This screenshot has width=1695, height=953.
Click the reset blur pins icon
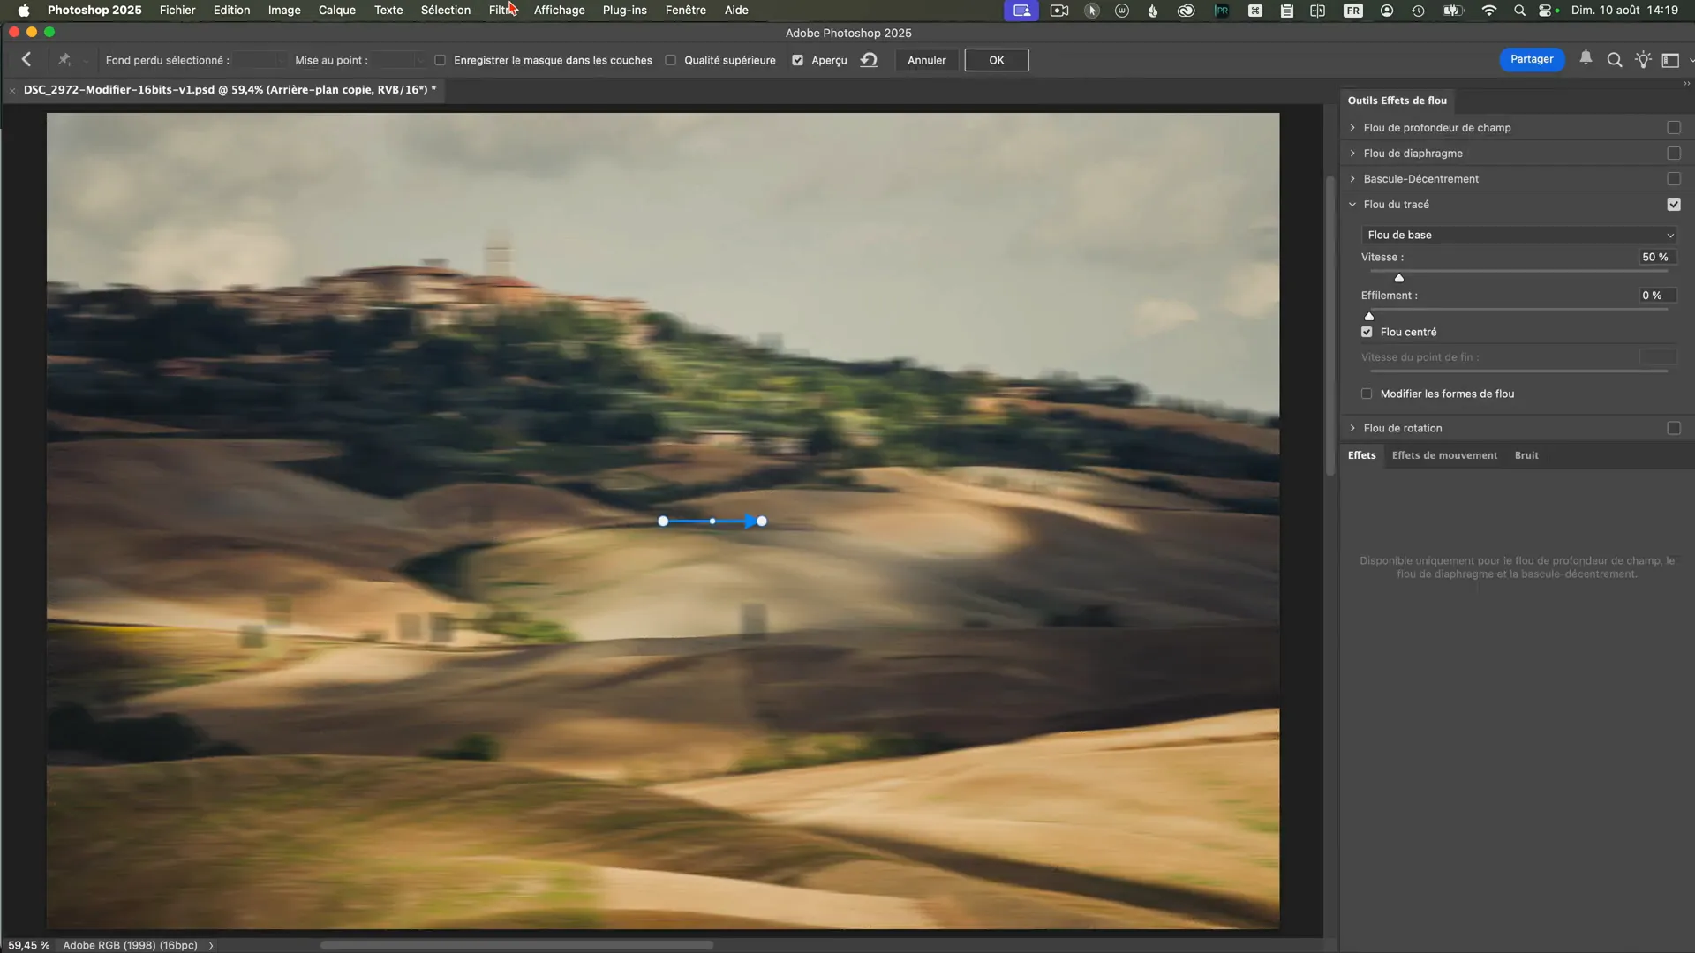click(869, 59)
